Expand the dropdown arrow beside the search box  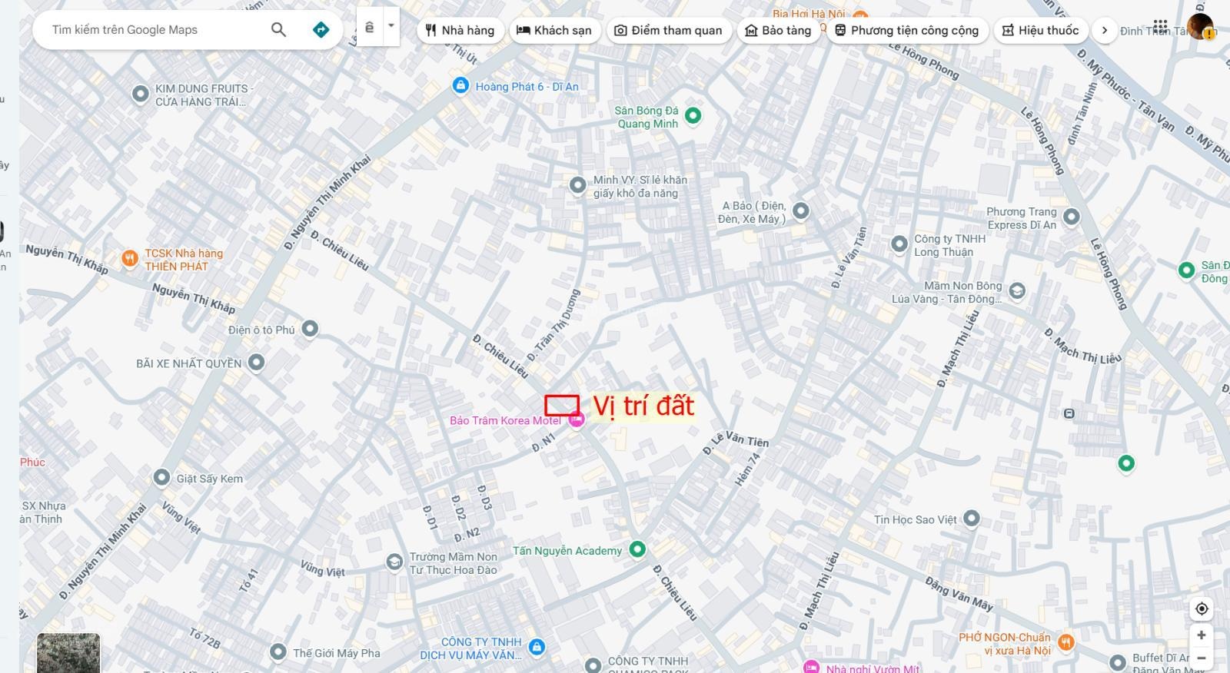coord(391,26)
